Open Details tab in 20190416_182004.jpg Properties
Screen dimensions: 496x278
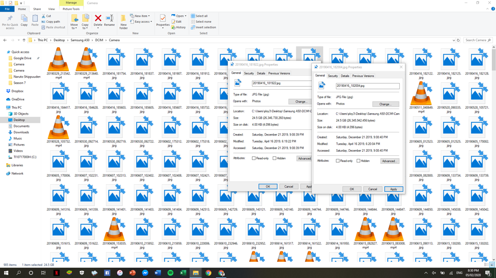click(x=345, y=76)
